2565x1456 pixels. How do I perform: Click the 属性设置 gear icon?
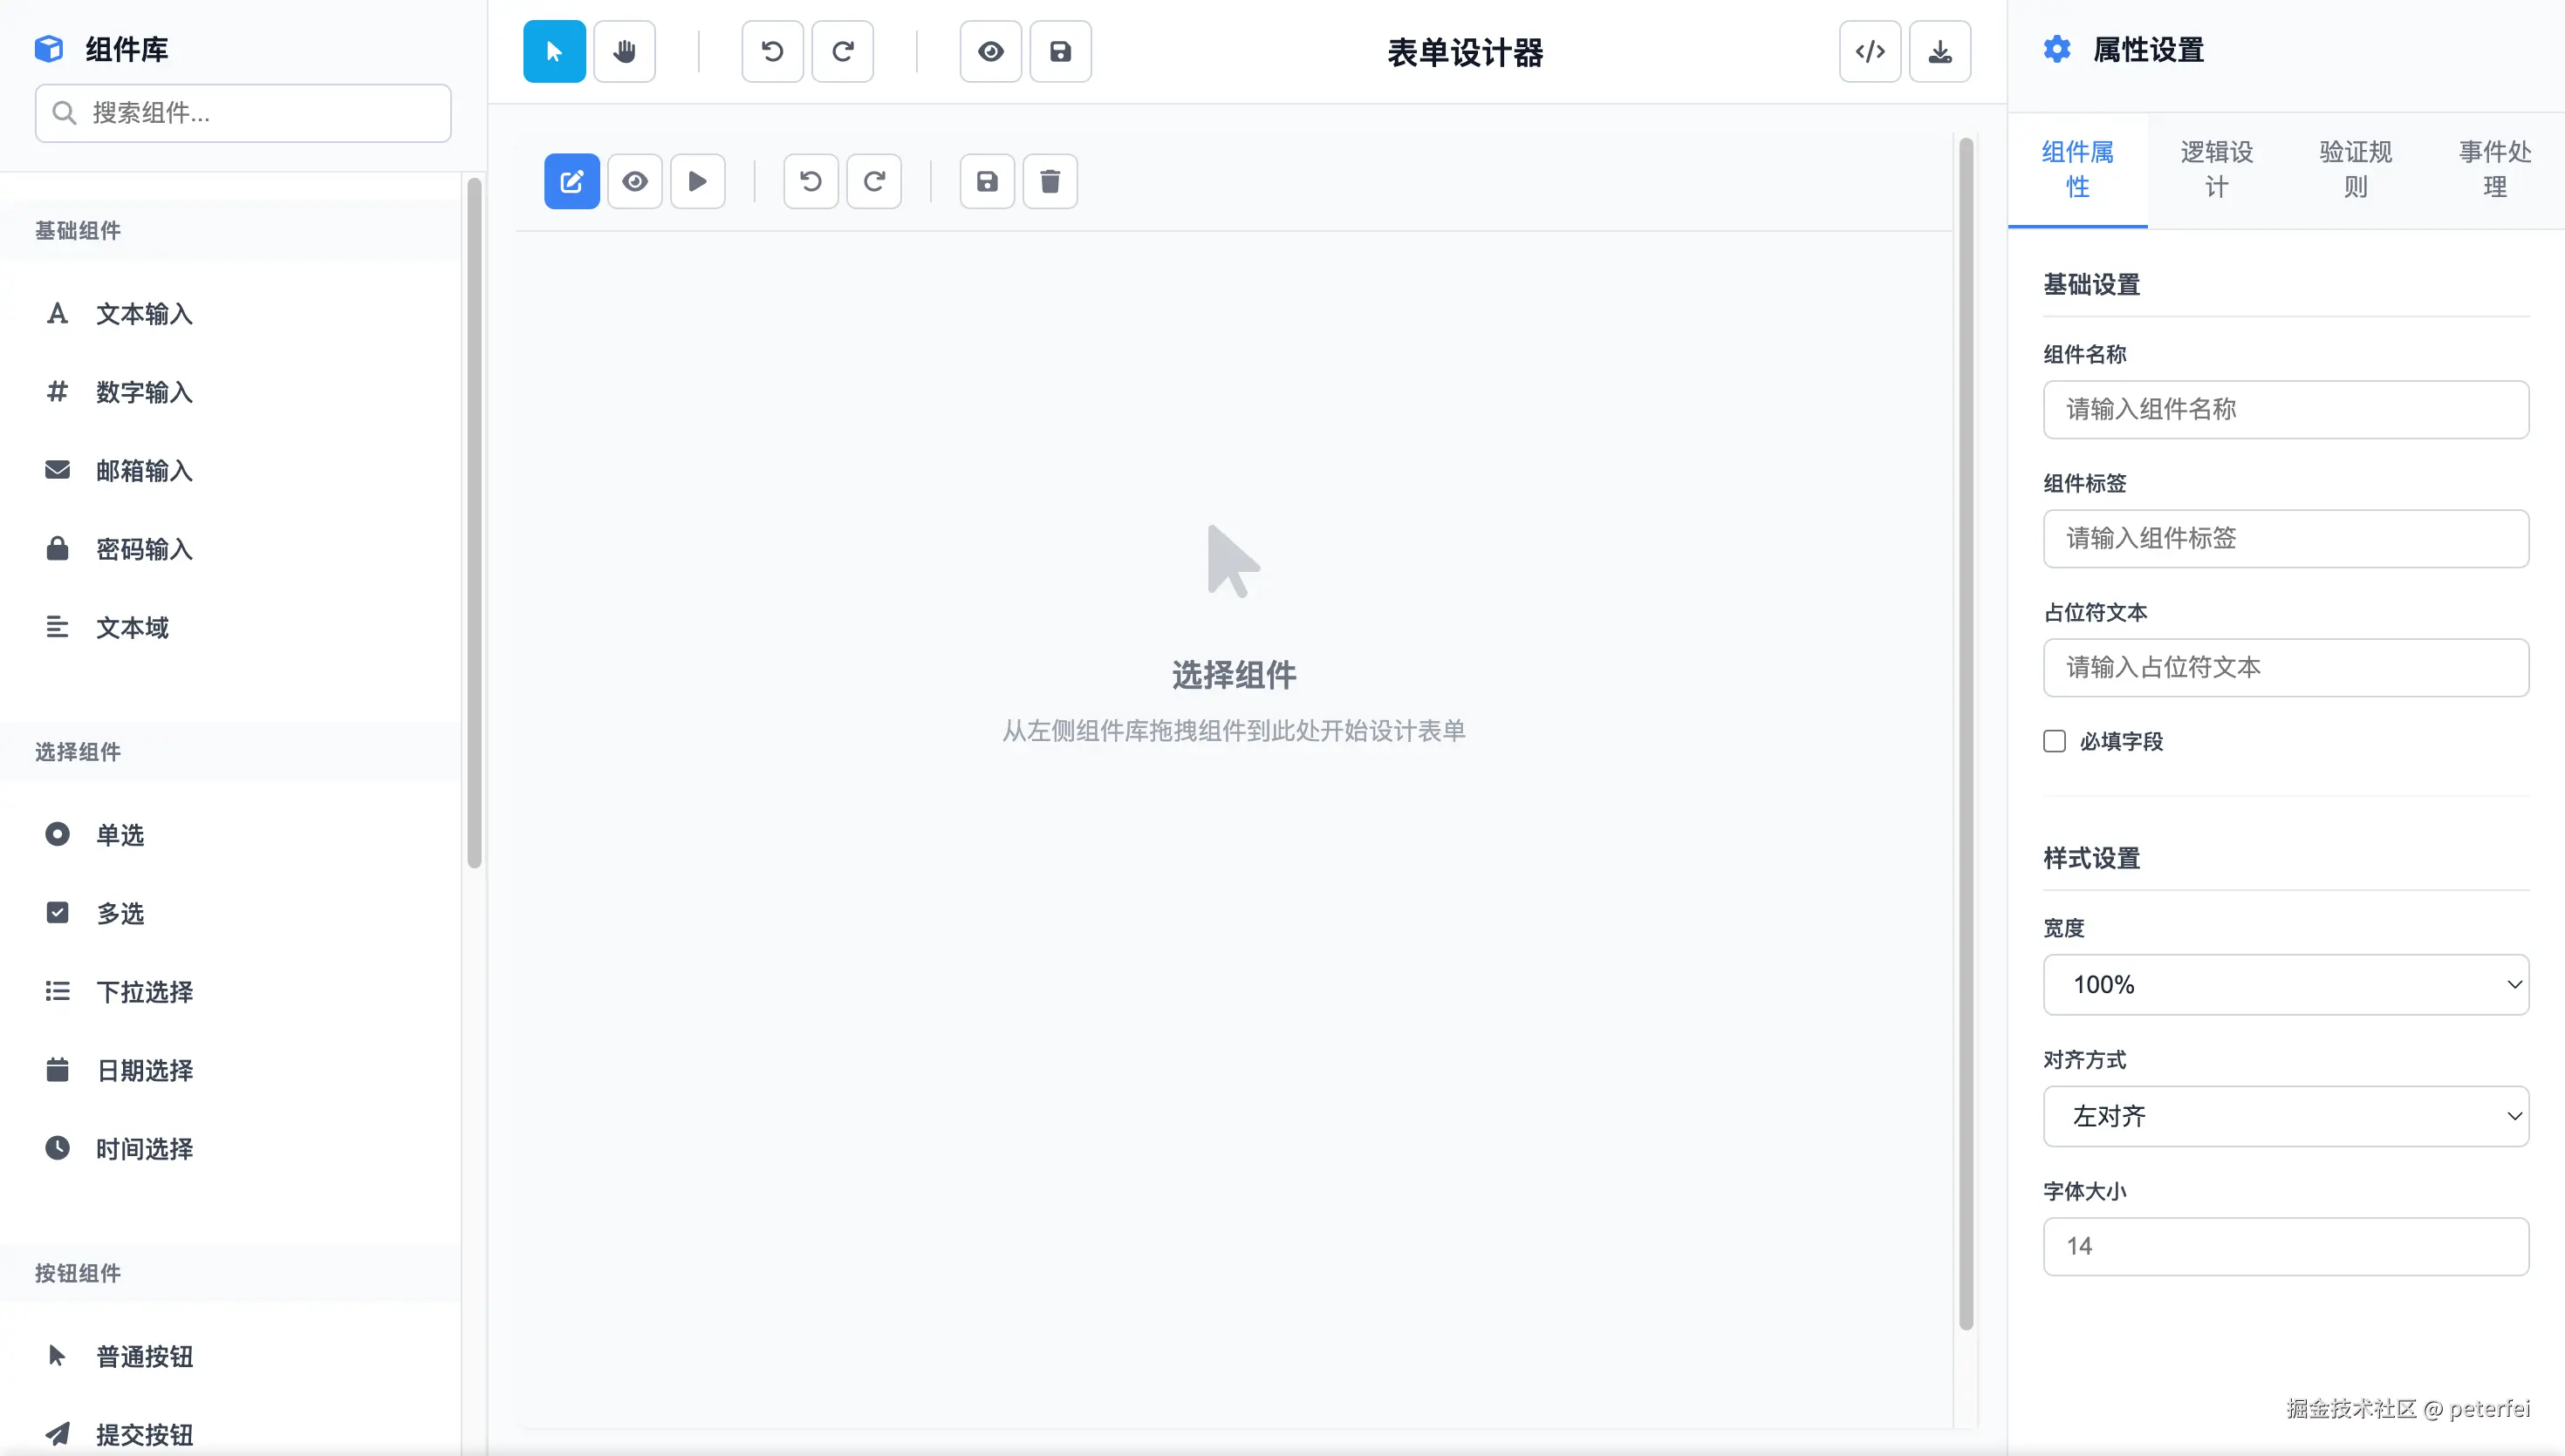point(2058,48)
